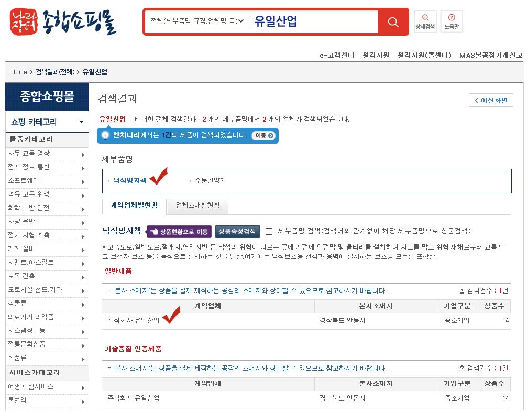Expand the 식품류 category
The image size is (528, 411).
click(47, 358)
